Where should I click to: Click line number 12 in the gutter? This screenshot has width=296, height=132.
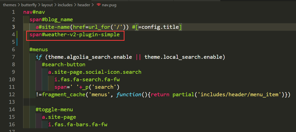click(x=12, y=94)
